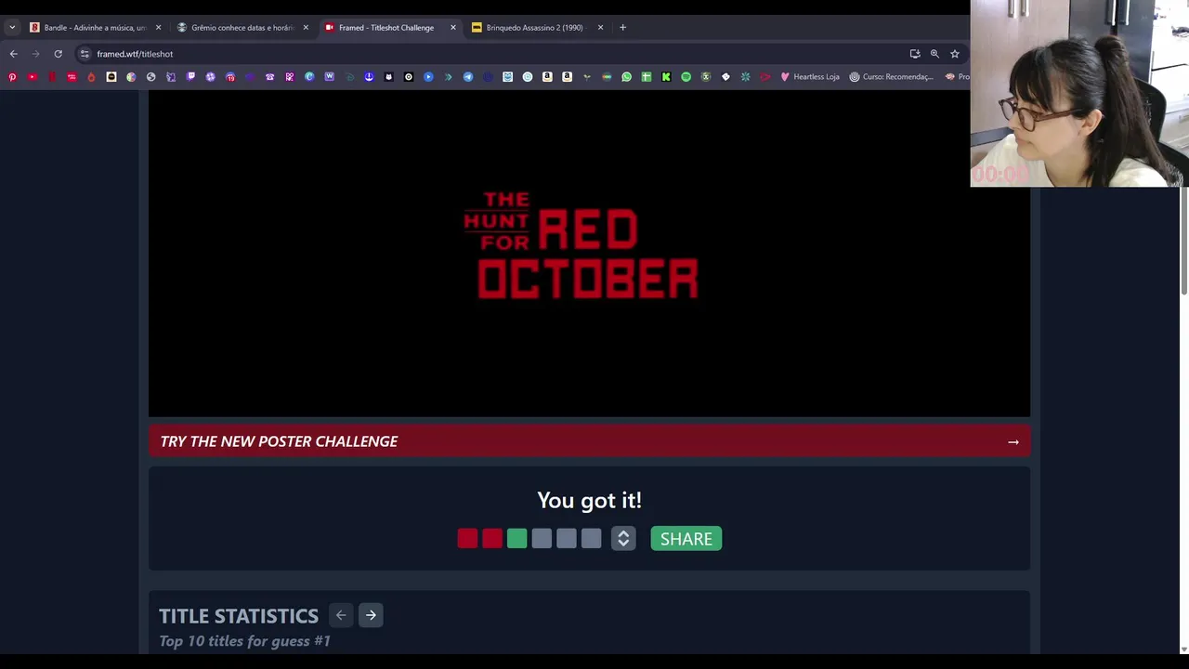Go to next title statistics page
This screenshot has width=1189, height=669.
371,615
